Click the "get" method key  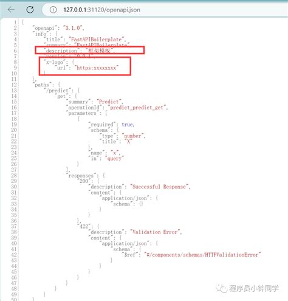click(61, 96)
